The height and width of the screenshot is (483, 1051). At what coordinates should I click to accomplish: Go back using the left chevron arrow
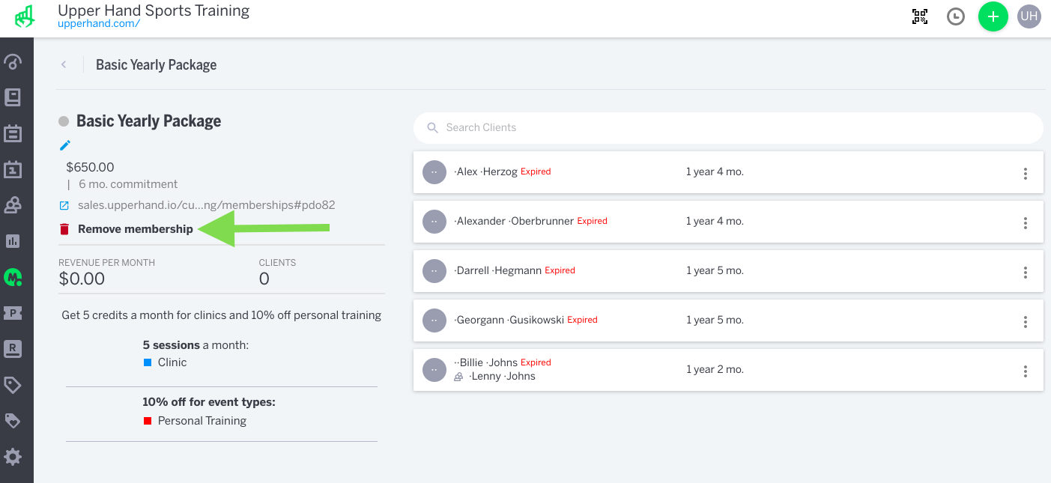click(x=64, y=64)
